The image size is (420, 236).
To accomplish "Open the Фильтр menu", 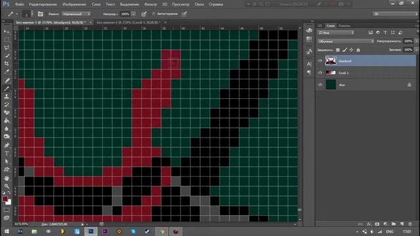I will [x=150, y=5].
